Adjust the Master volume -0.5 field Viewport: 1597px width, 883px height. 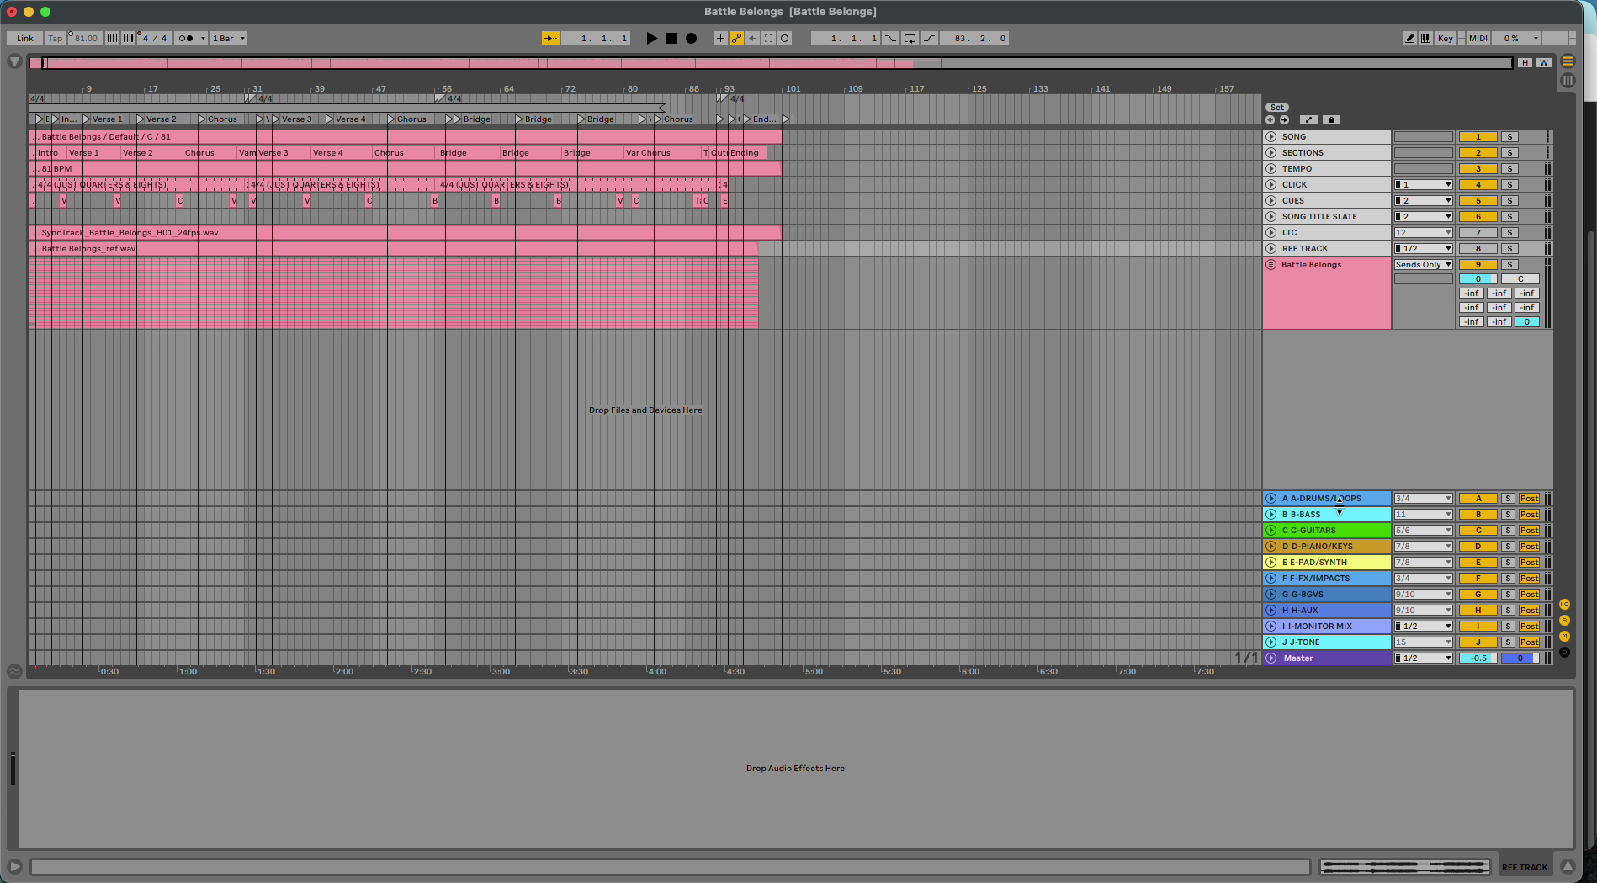point(1478,658)
